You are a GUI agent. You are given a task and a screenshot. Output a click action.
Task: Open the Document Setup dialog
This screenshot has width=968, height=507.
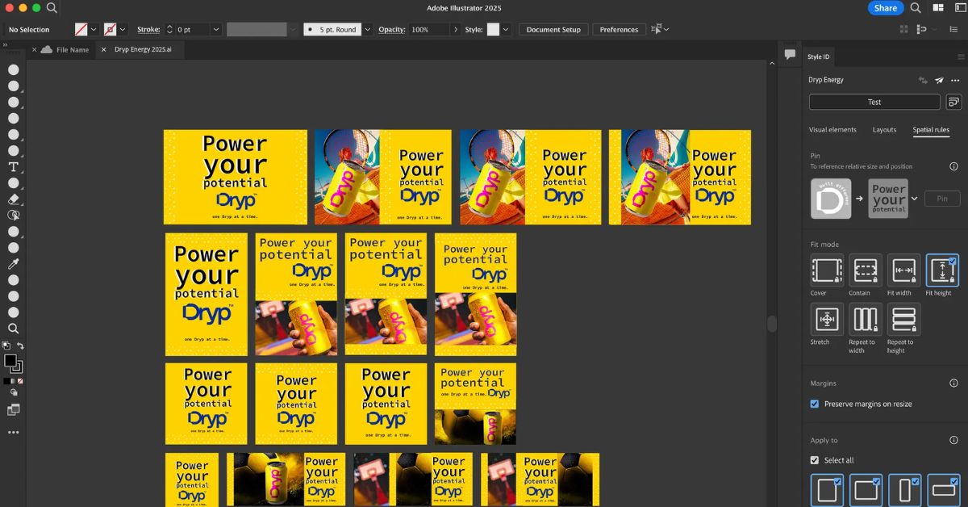point(553,29)
